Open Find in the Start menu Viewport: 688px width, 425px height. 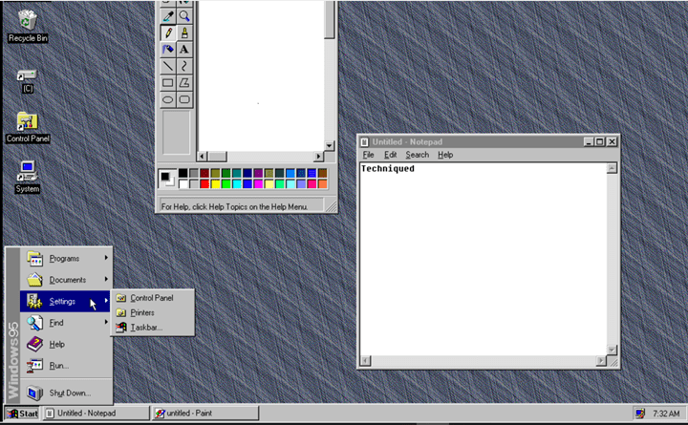tap(66, 323)
